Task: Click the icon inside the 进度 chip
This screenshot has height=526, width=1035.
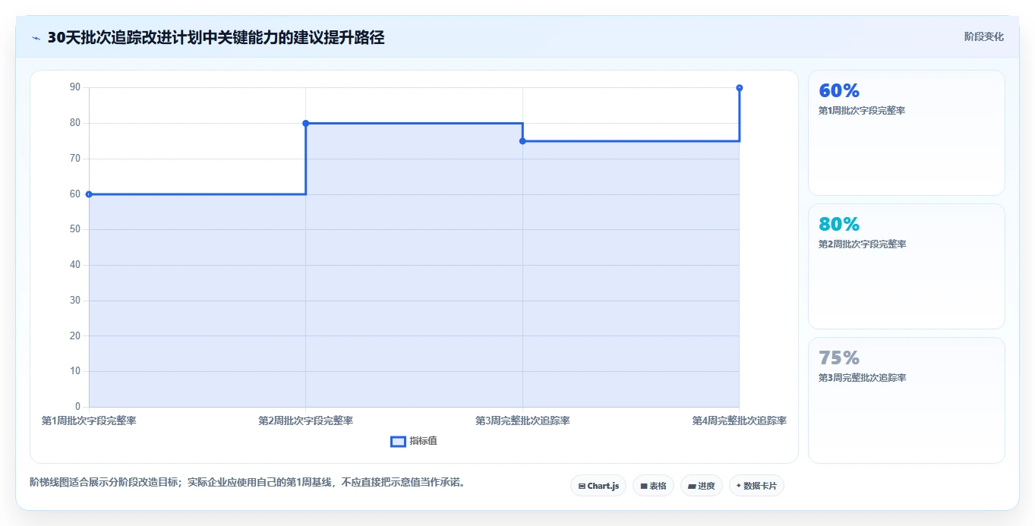Action: click(x=692, y=486)
